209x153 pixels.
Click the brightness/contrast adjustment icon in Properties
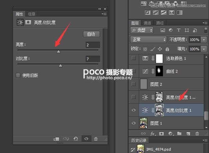pyautogui.click(x=20, y=22)
